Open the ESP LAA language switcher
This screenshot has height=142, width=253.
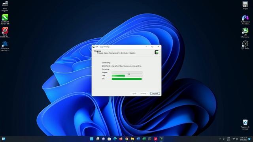[228, 139]
